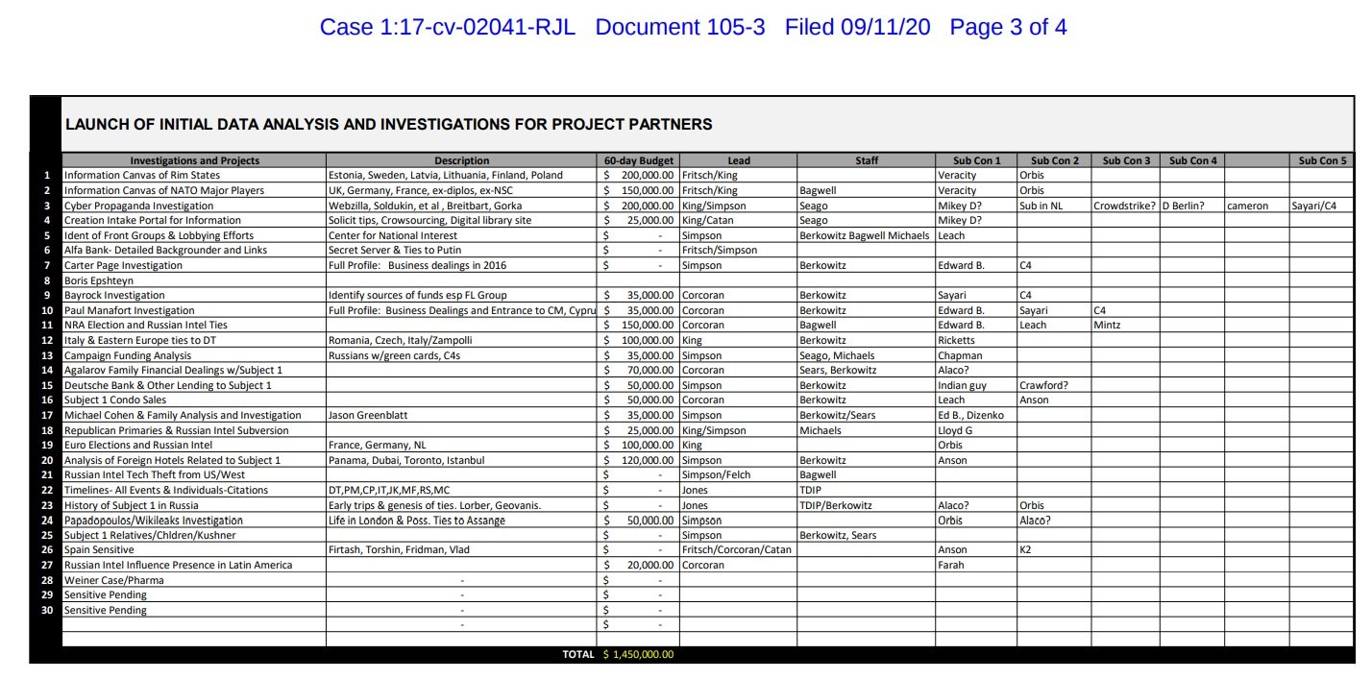Click the "Boris Epshteyn" project cell

coord(99,280)
